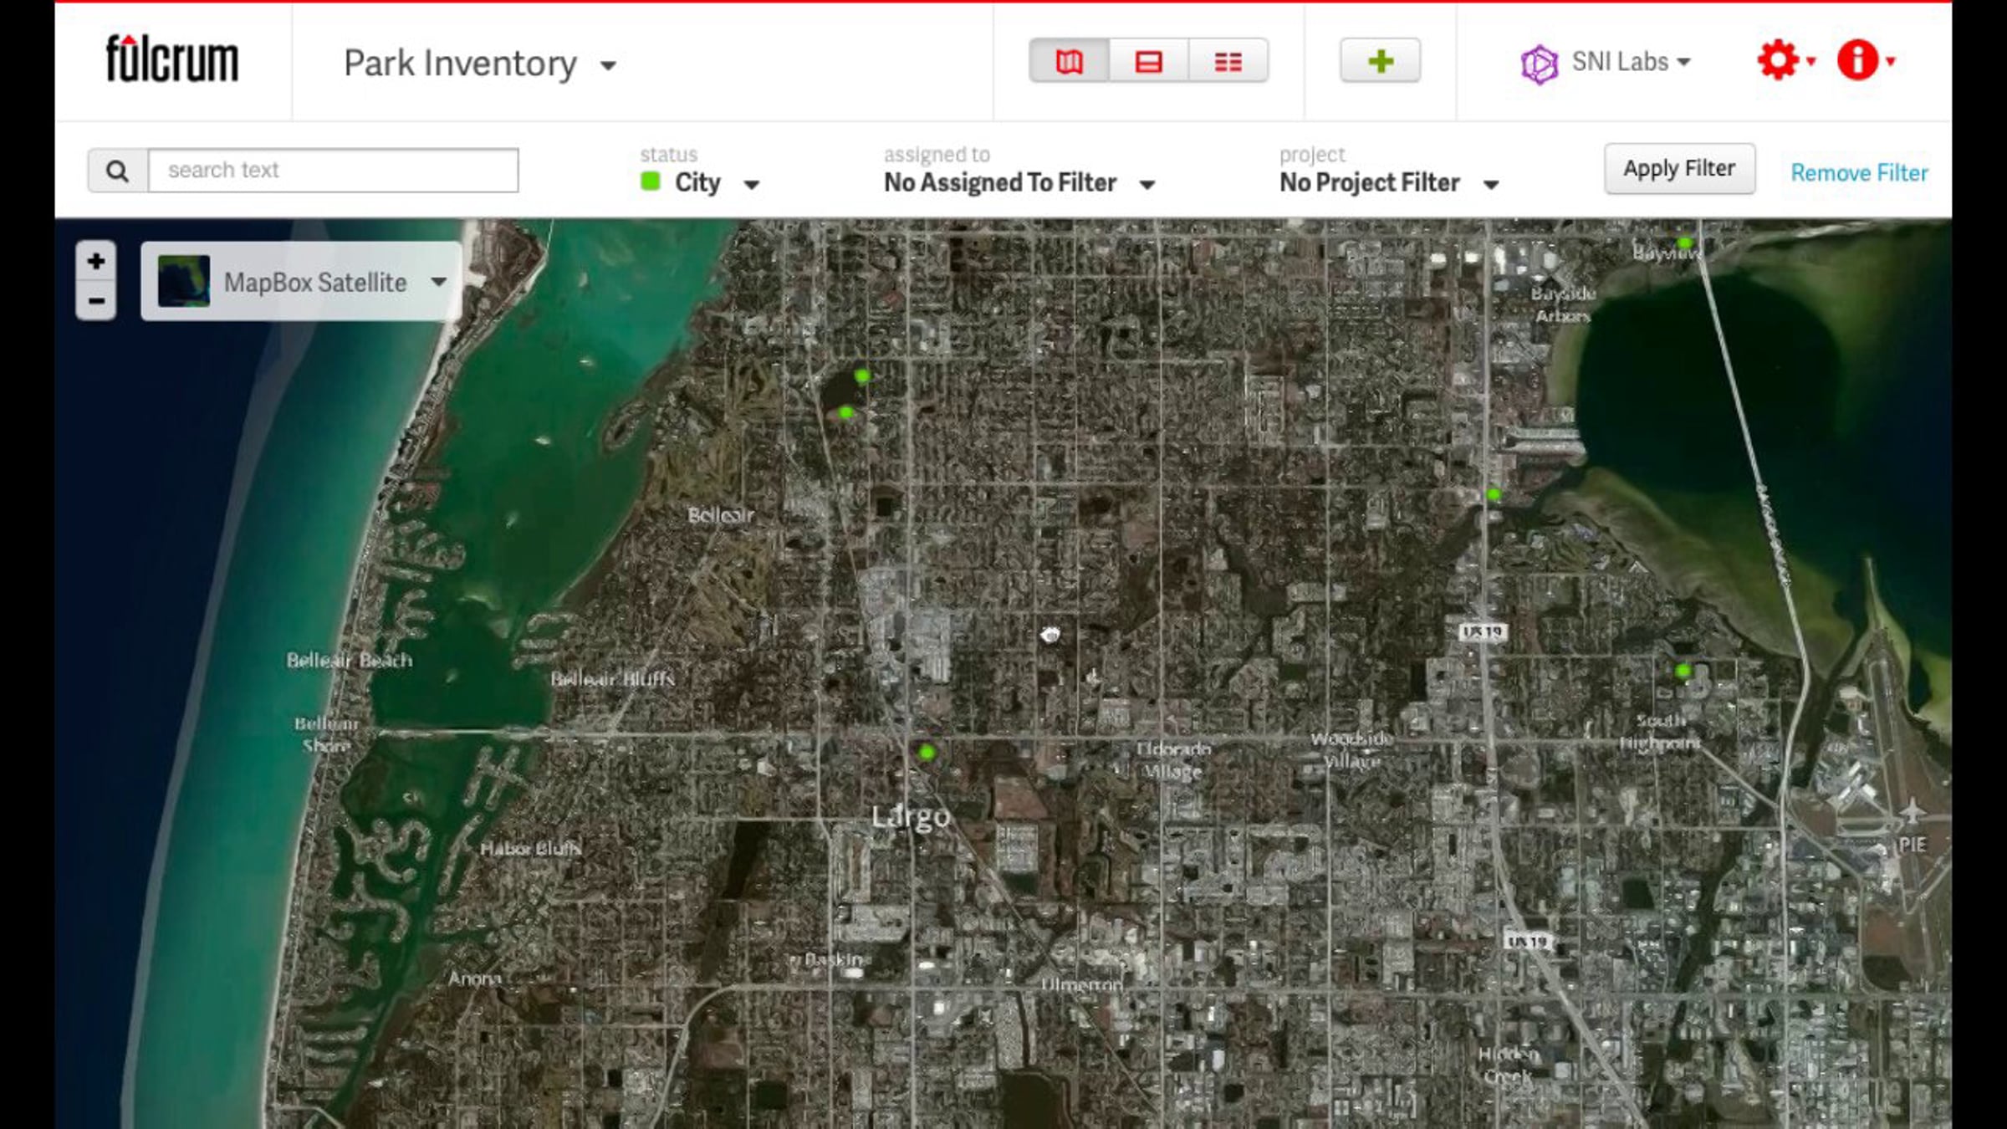
Task: Switch to table list view icon
Action: click(1228, 61)
